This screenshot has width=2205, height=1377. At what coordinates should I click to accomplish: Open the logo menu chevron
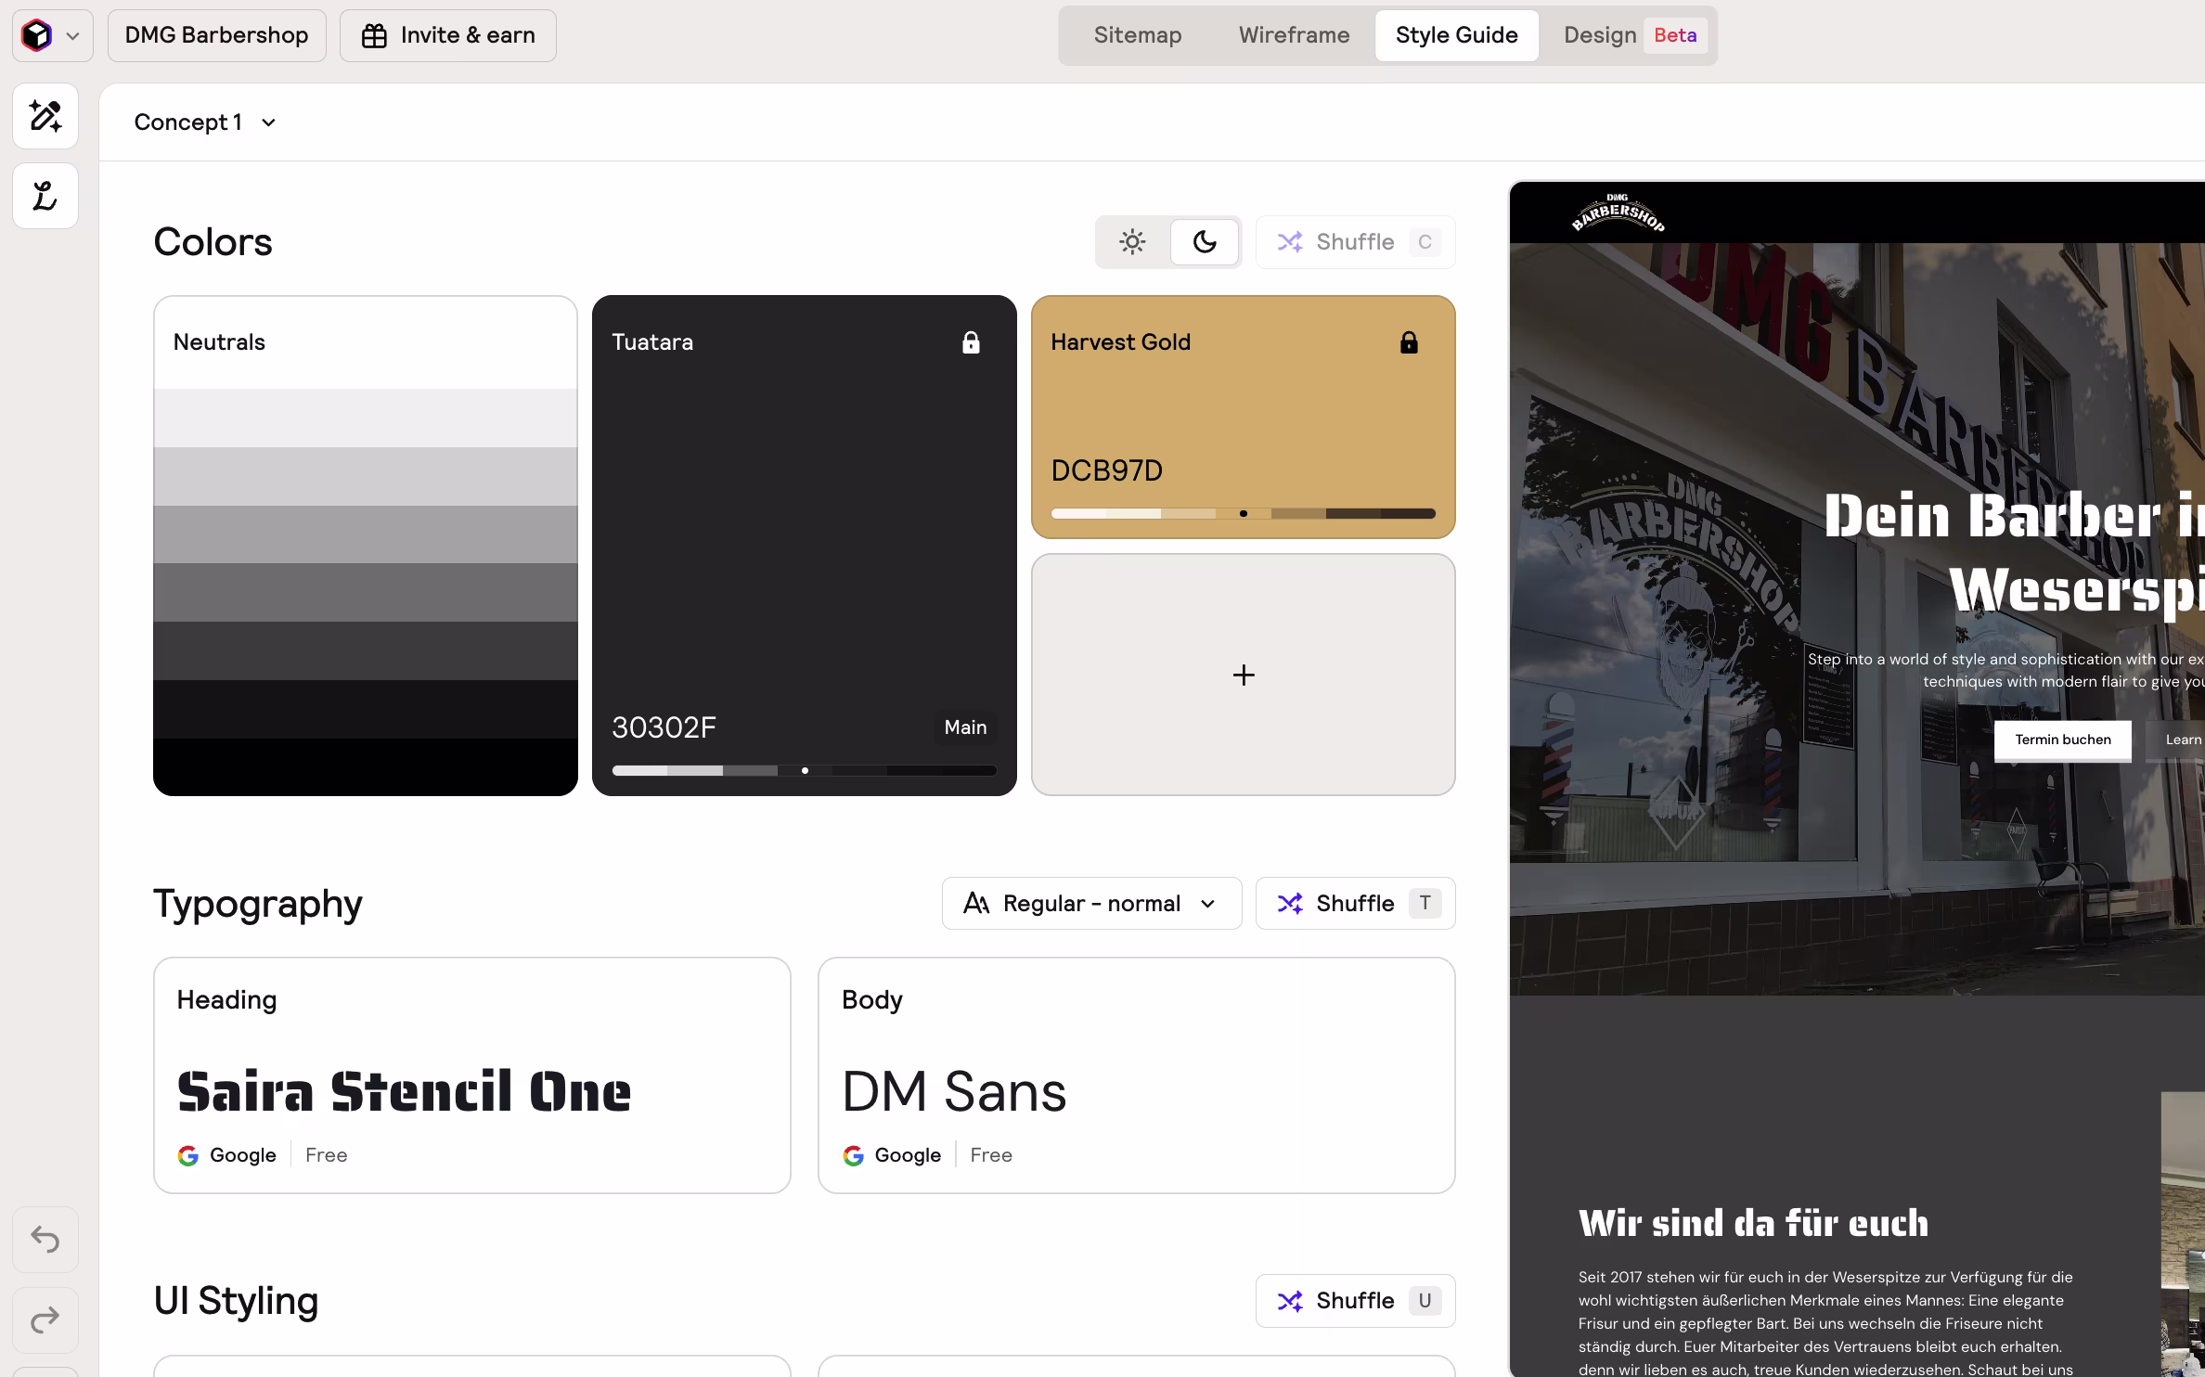point(72,36)
